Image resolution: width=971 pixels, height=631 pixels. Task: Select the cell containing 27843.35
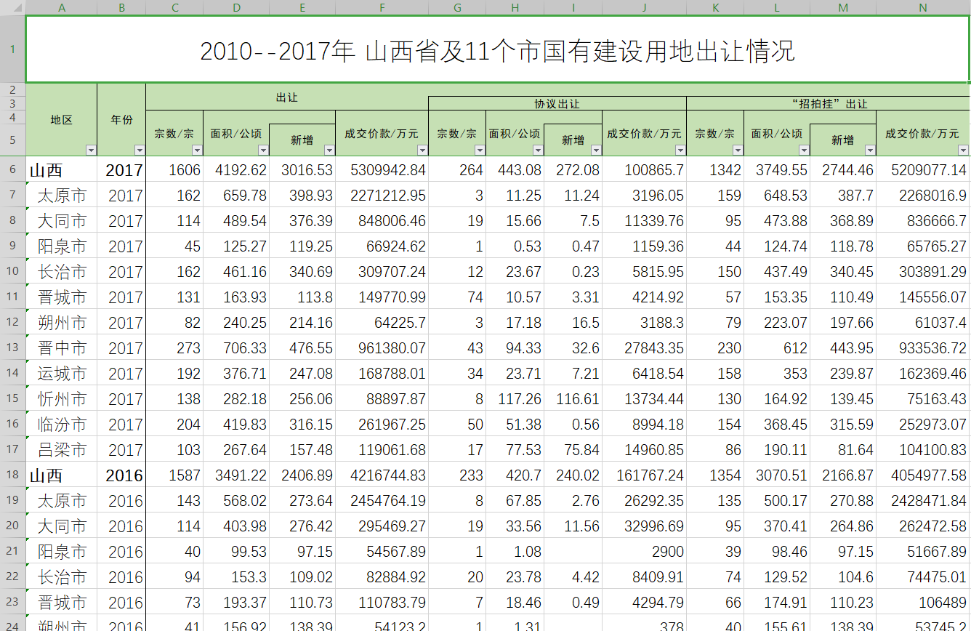[x=644, y=348]
